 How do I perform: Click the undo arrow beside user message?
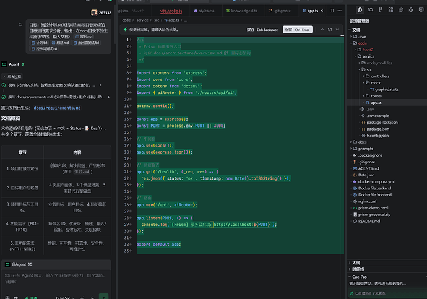[20, 25]
